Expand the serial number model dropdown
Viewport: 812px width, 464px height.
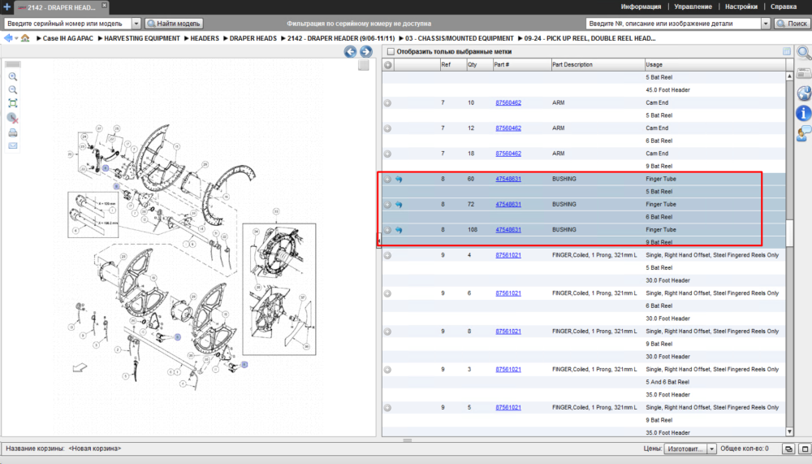[136, 24]
